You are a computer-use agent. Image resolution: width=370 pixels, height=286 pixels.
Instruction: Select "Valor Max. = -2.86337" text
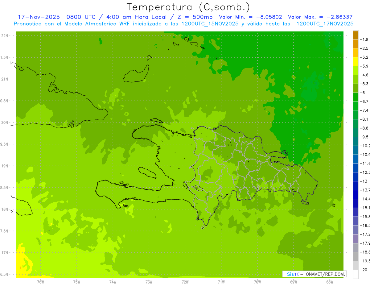point(320,17)
